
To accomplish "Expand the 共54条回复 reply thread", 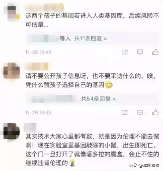I will [x=98, y=99].
